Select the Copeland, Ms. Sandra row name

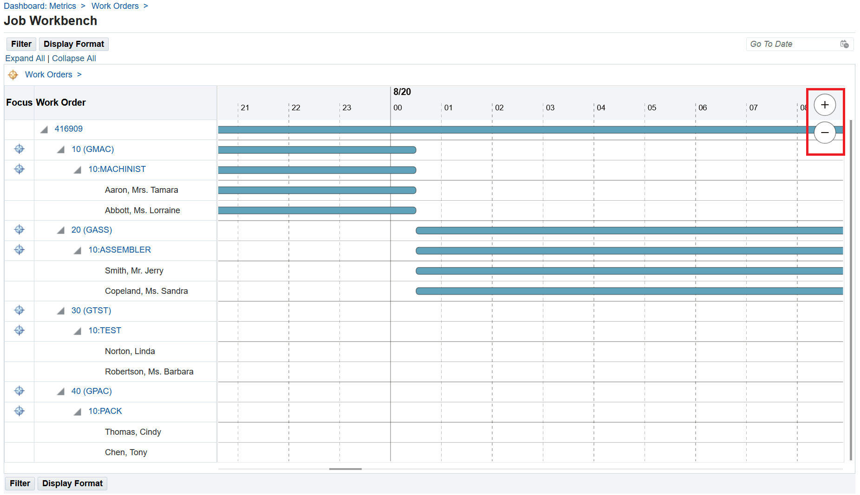(x=146, y=291)
